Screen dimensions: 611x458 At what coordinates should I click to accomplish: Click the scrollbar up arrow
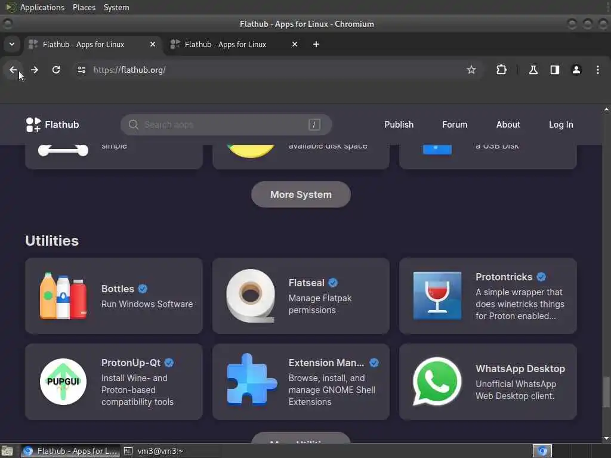pyautogui.click(x=606, y=110)
